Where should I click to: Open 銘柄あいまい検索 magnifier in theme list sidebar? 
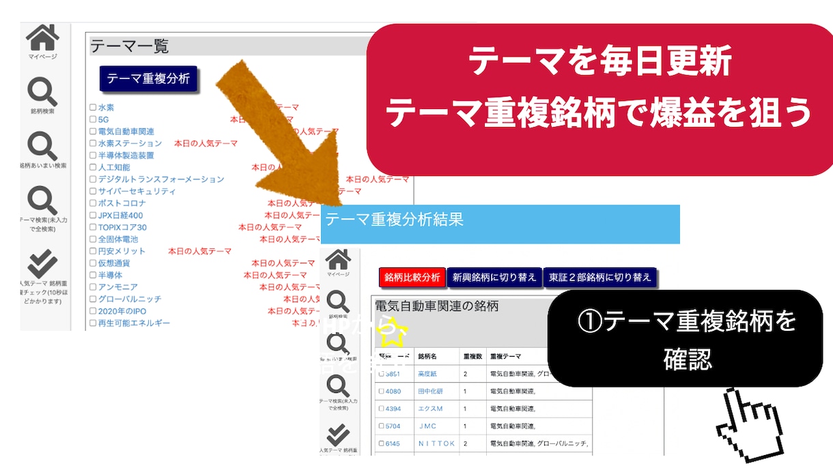[x=42, y=145]
